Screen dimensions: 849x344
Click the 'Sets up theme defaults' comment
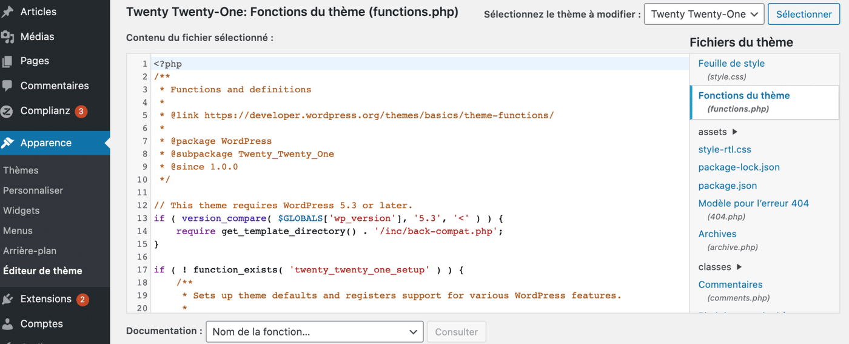(x=401, y=296)
